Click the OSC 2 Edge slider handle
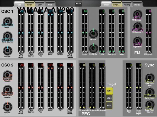The width and height of the screenshot is (157, 117). 50,69
